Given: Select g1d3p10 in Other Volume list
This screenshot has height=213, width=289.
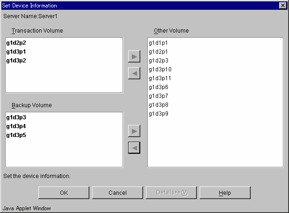Looking at the screenshot, I should point(160,69).
